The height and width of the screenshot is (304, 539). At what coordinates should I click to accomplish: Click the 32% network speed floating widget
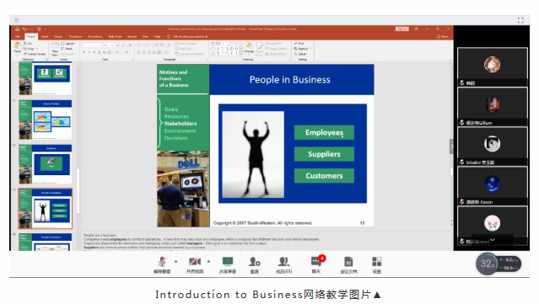pyautogui.click(x=499, y=264)
